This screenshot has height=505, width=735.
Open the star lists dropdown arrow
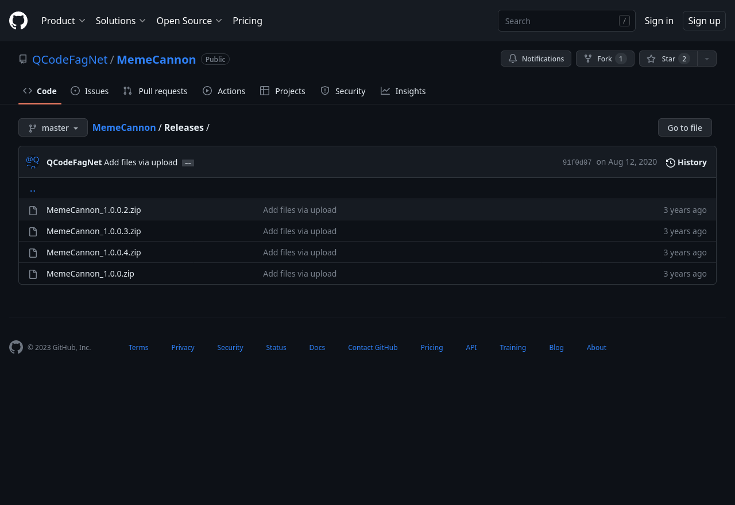tap(707, 59)
